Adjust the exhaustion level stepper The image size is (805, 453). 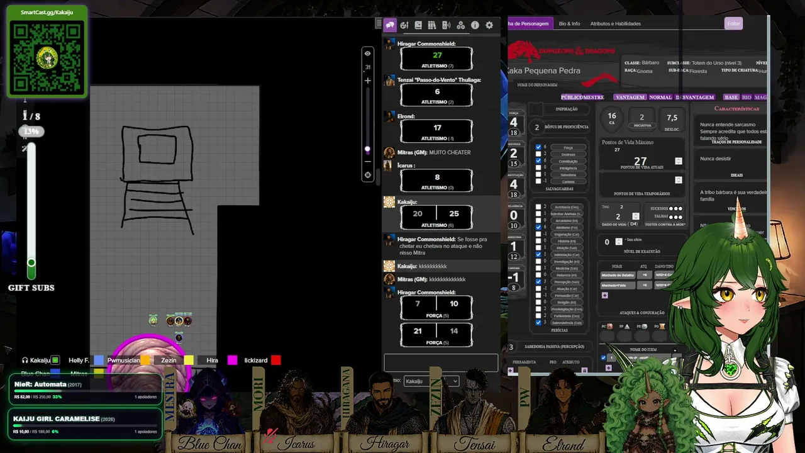619,242
